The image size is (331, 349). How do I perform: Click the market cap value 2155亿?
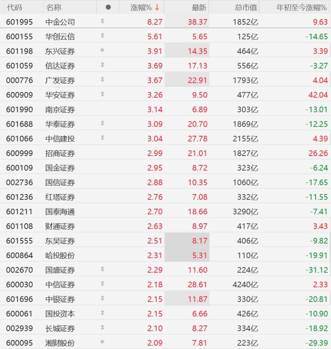coord(245,139)
